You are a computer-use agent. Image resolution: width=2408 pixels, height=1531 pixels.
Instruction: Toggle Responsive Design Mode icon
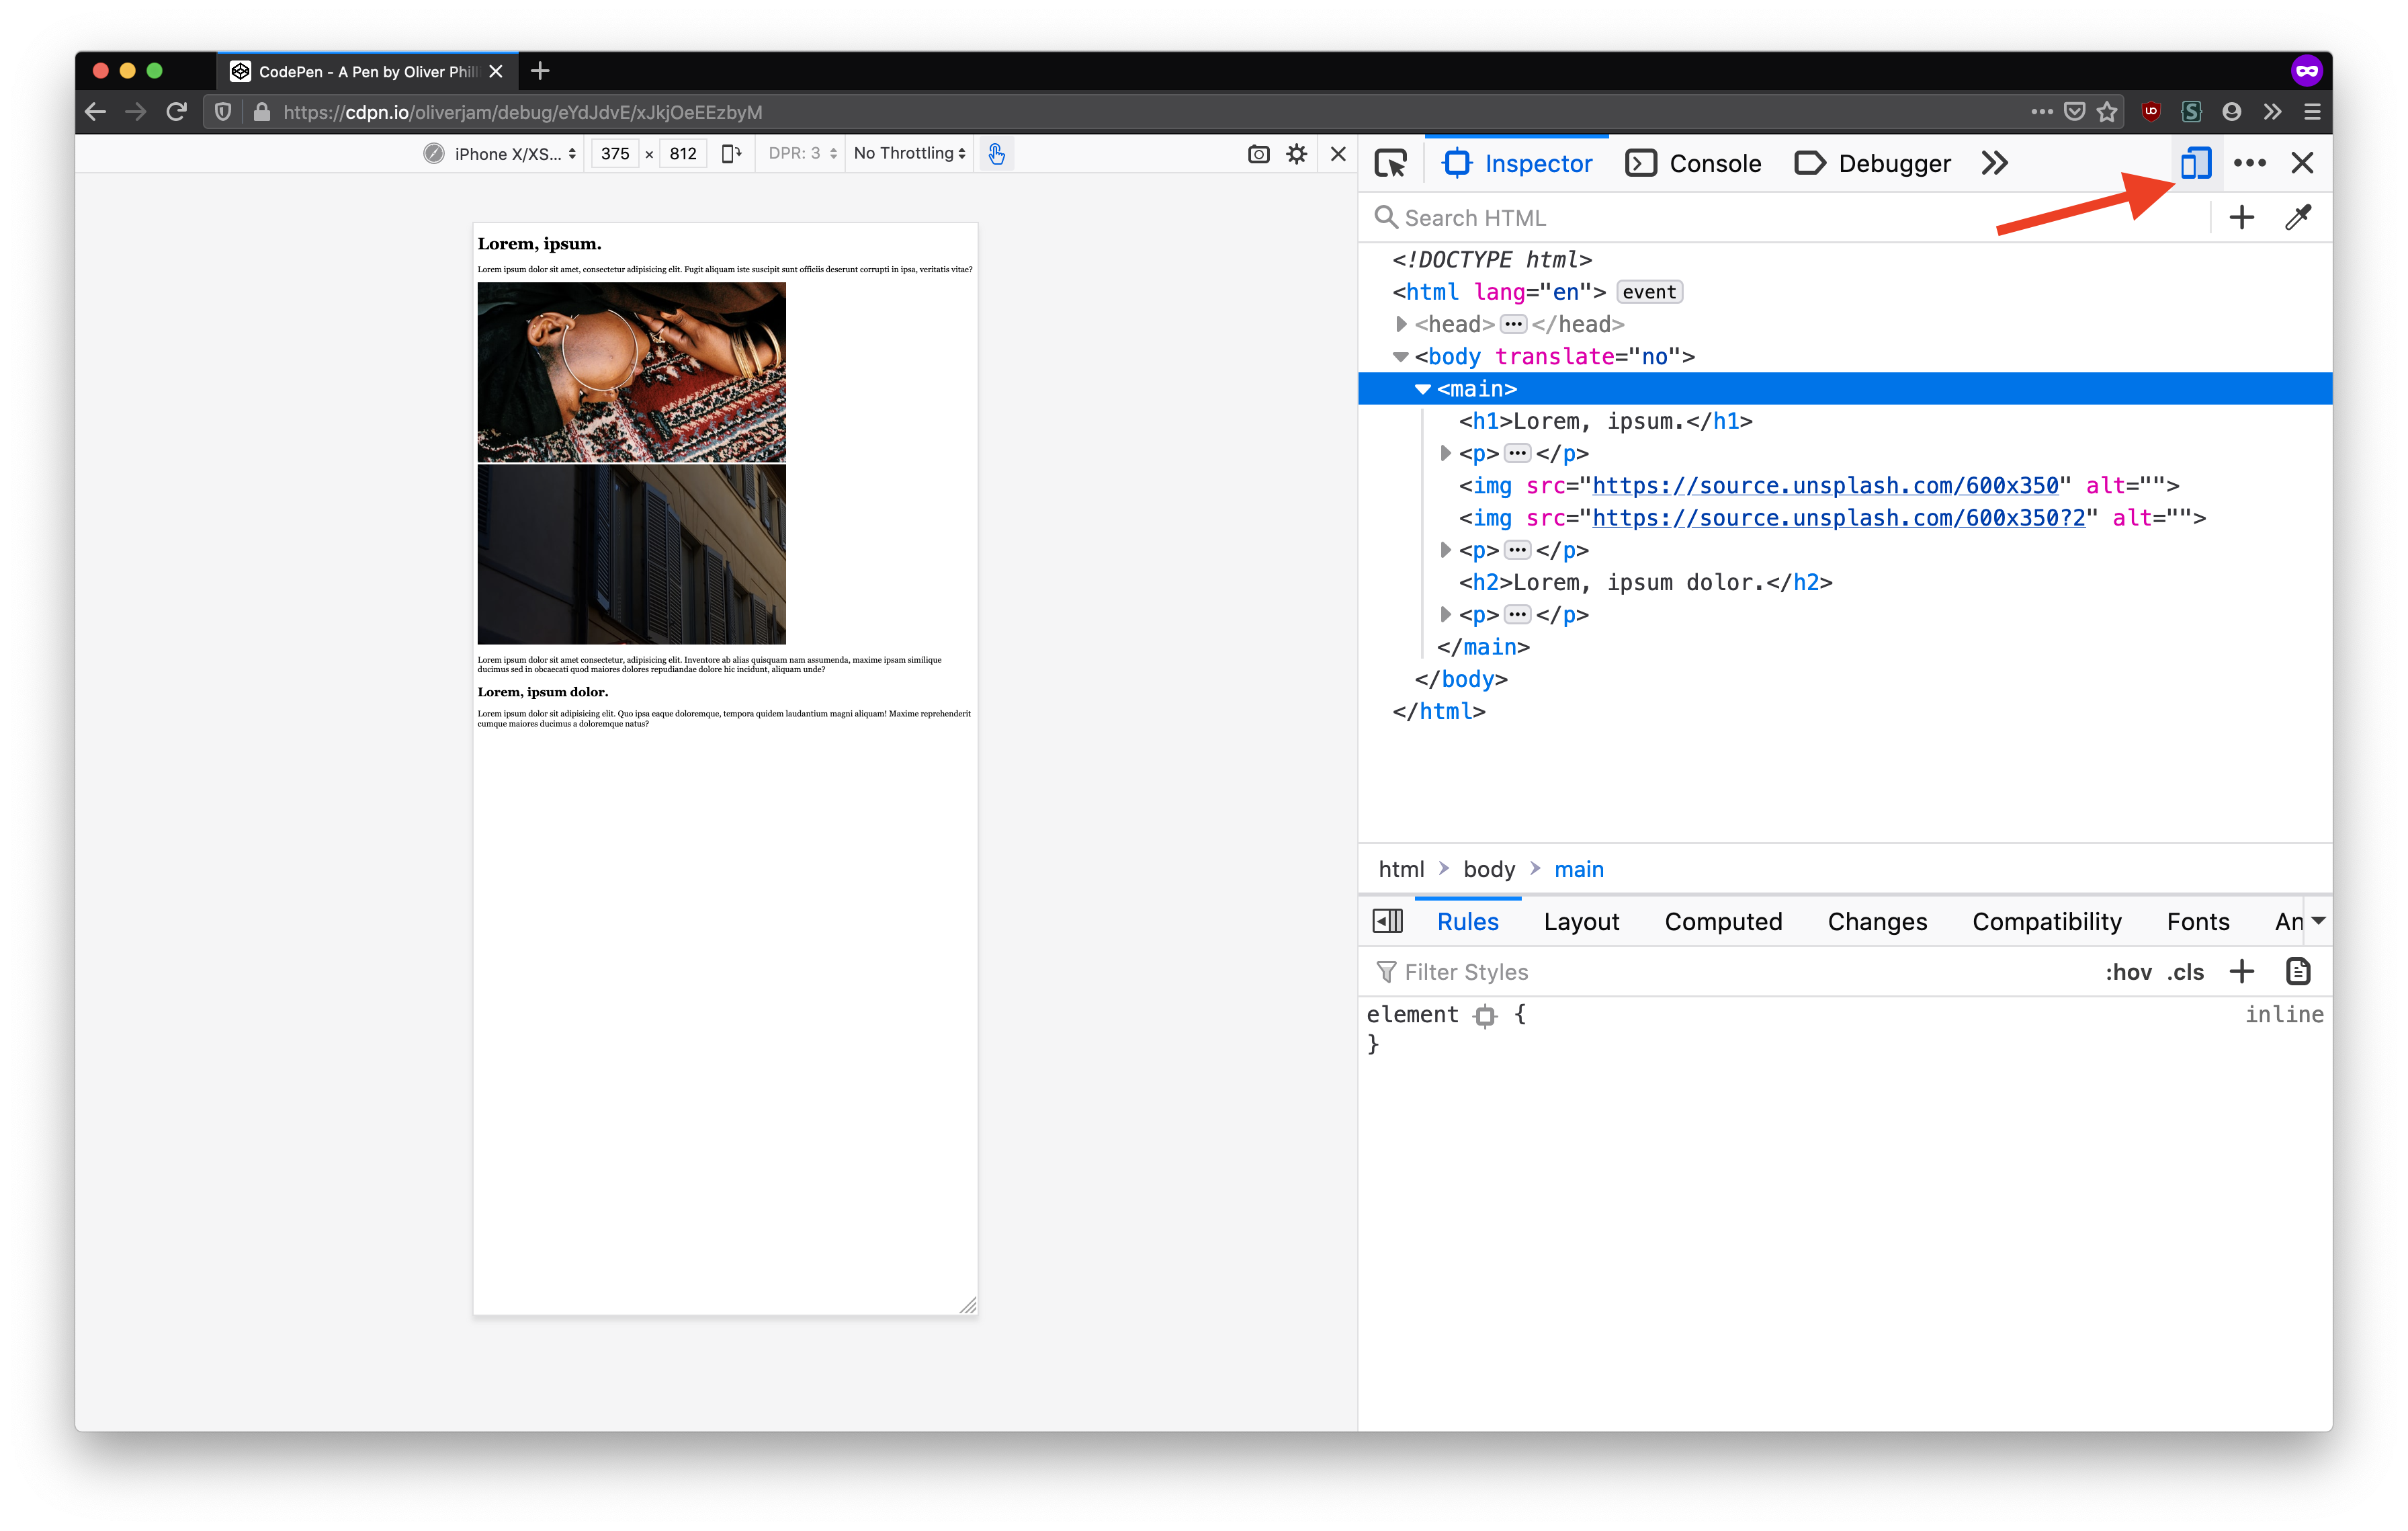[2195, 163]
